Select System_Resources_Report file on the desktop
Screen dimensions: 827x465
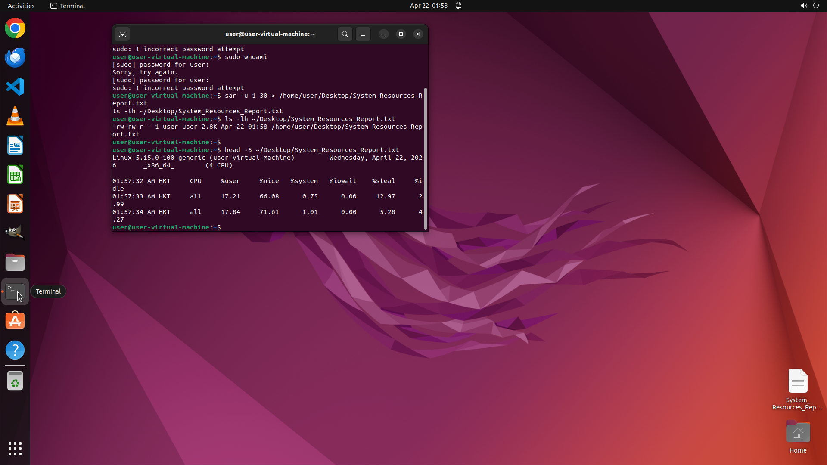(x=797, y=381)
